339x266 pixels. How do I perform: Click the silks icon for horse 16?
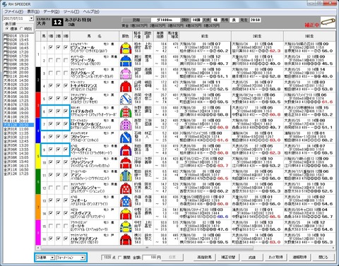126,238
